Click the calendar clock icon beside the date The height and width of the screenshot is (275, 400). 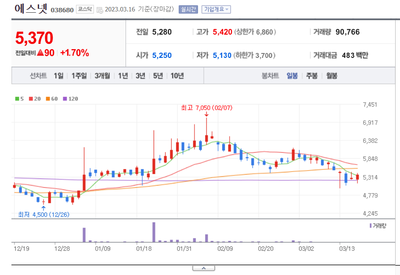100,10
